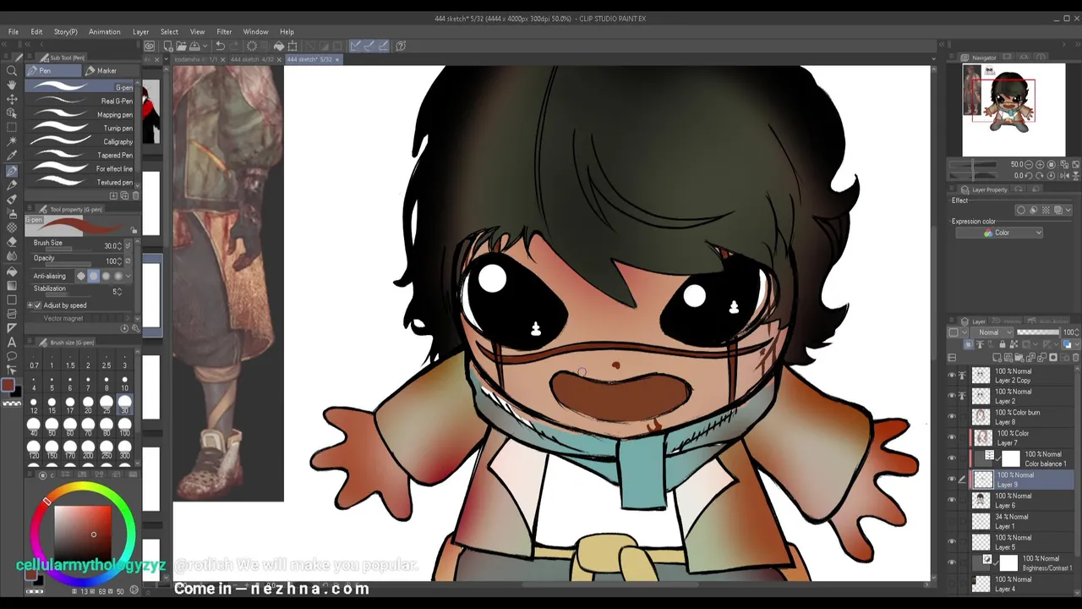Viewport: 1082px width, 609px height.
Task: Choose the Turnip pen sub tool
Action: [x=80, y=129]
